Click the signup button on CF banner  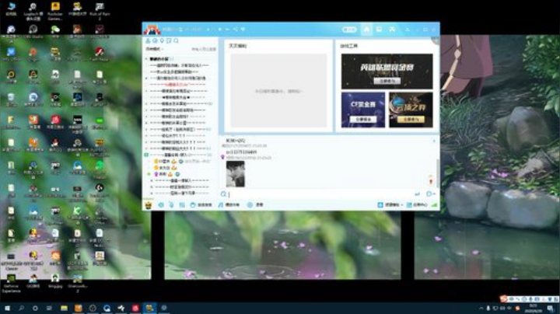(x=363, y=119)
